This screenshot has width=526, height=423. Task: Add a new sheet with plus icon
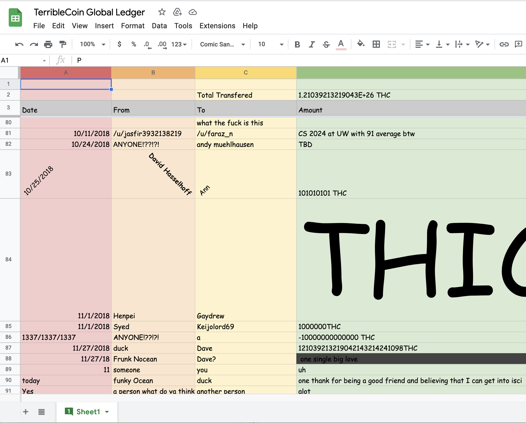[26, 412]
